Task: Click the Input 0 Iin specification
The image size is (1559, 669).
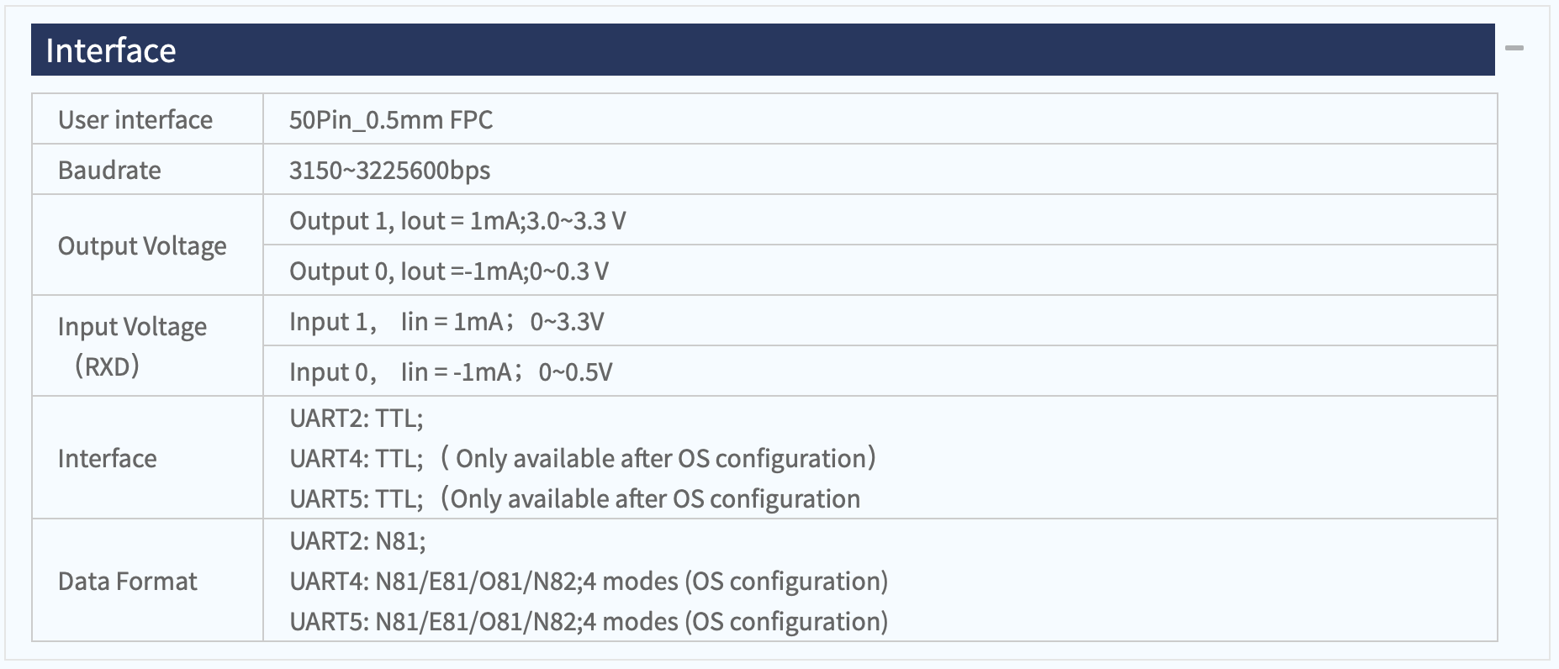Action: pos(451,371)
